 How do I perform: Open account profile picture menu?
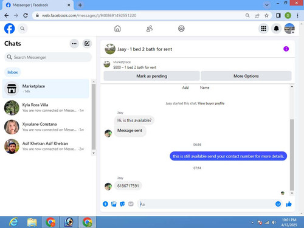pos(289,29)
